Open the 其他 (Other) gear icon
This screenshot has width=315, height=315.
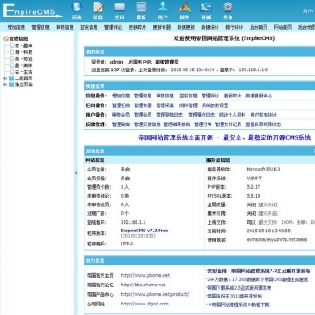click(x=228, y=7)
